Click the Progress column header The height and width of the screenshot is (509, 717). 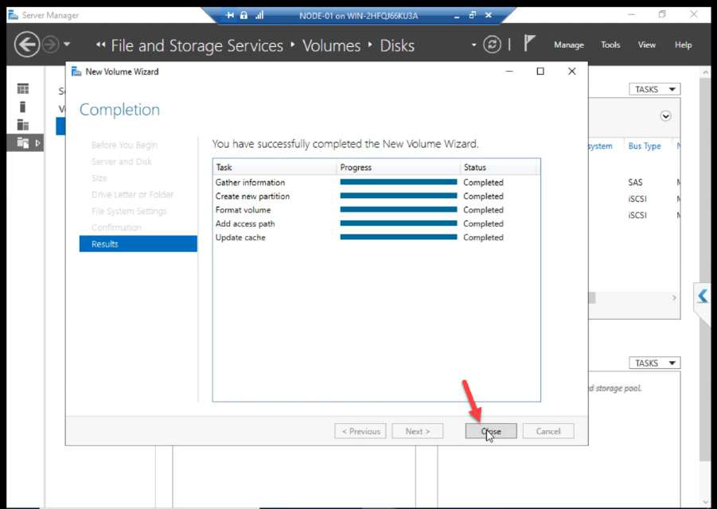click(x=398, y=167)
